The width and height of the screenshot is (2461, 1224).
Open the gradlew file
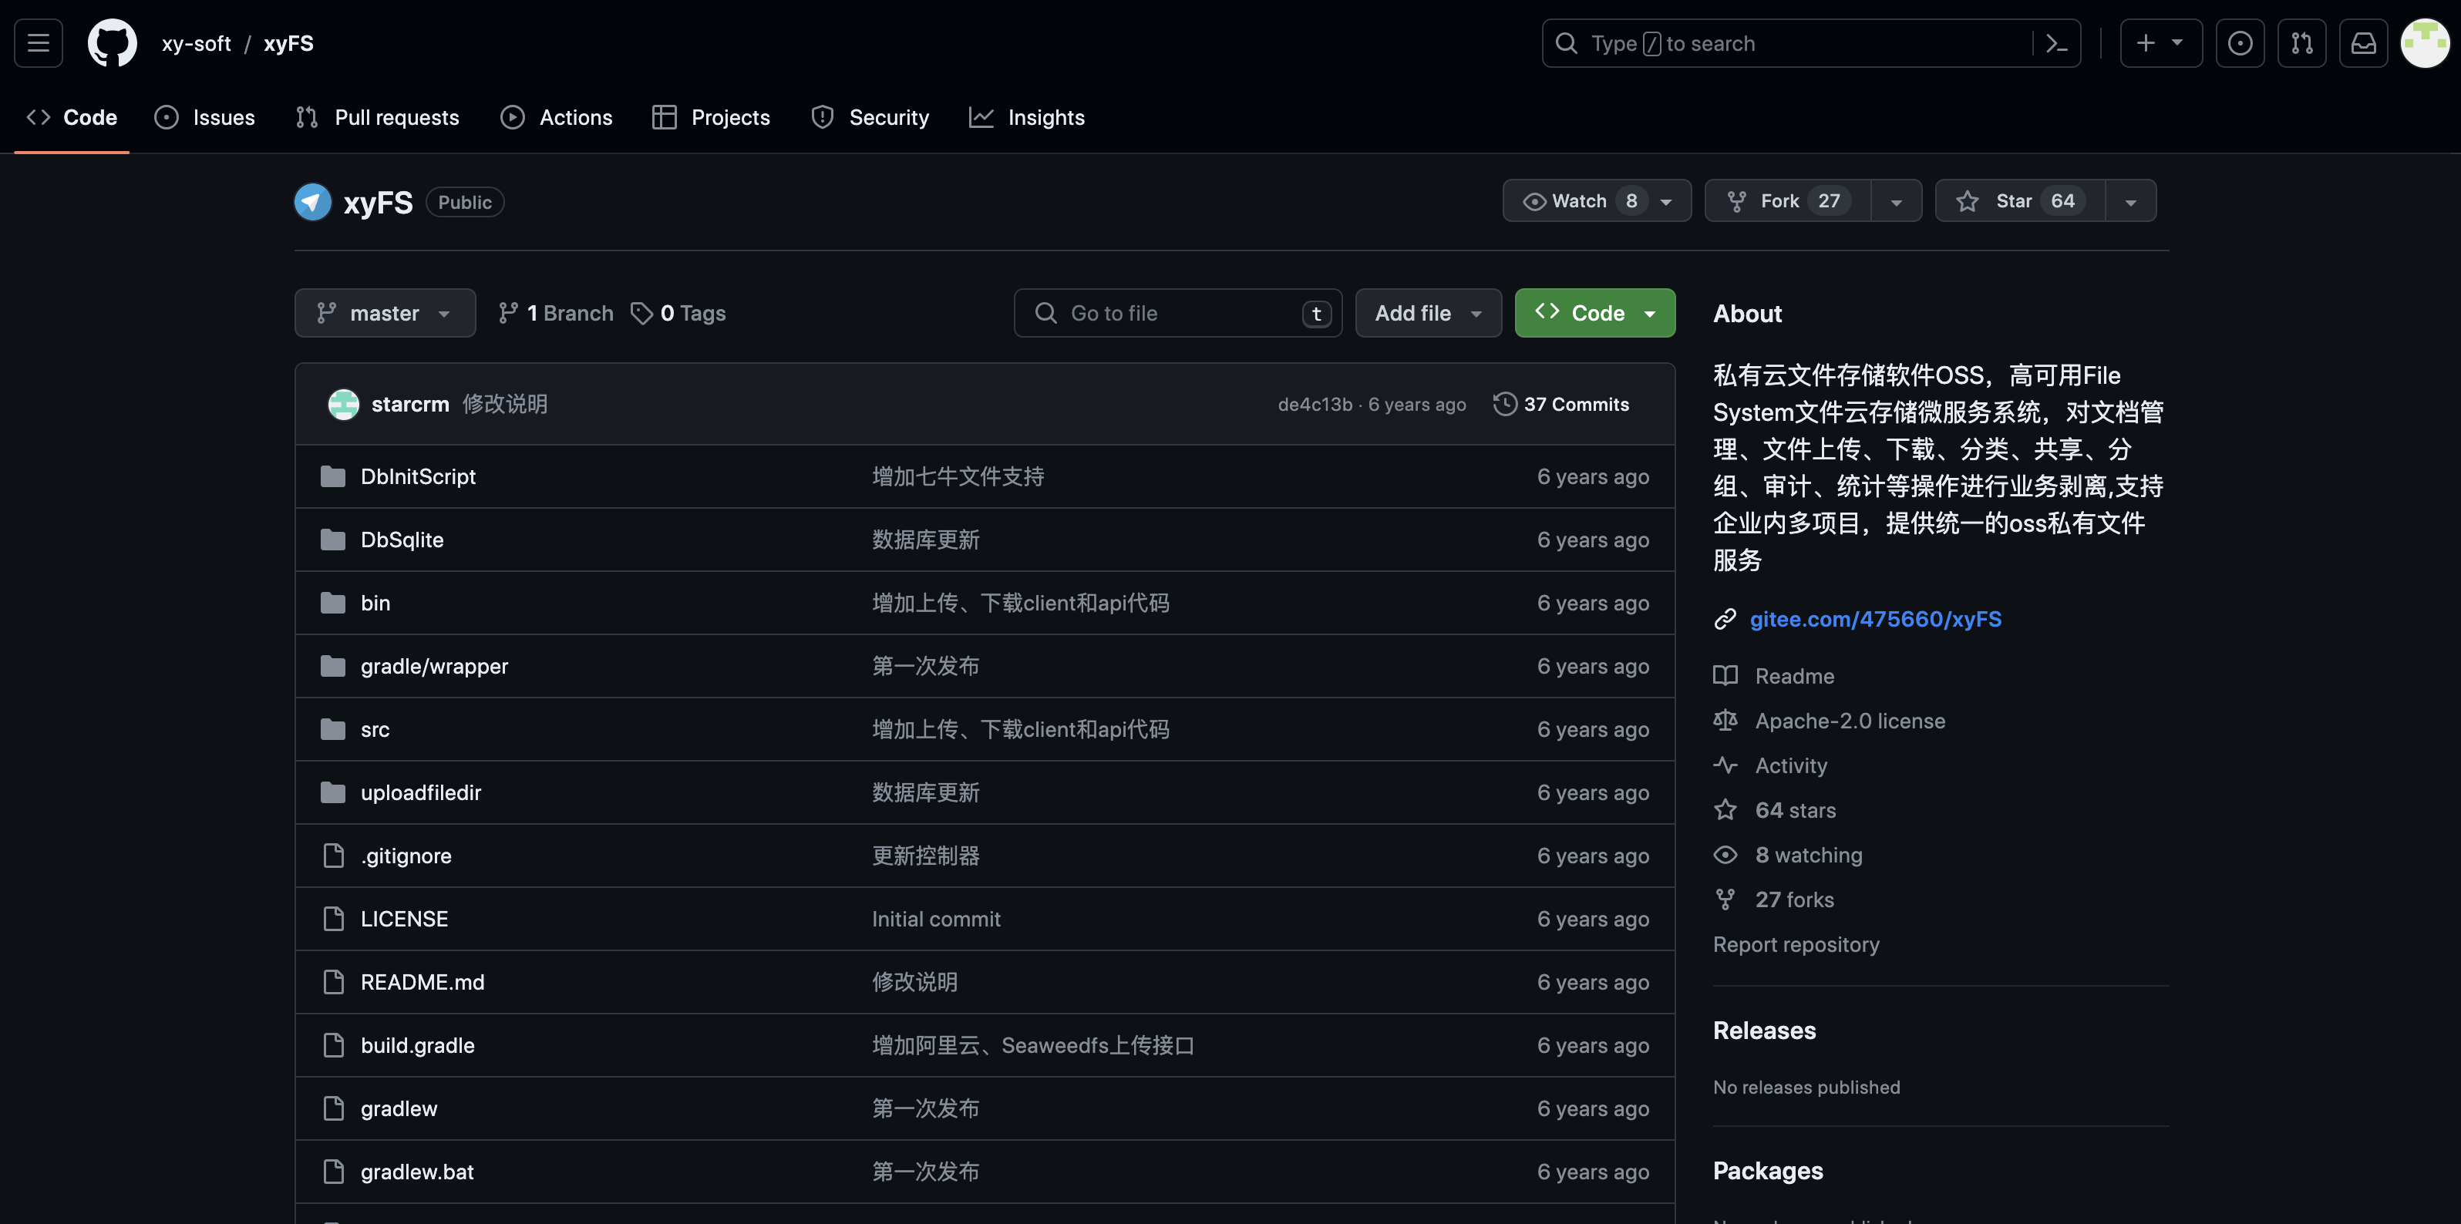399,1108
